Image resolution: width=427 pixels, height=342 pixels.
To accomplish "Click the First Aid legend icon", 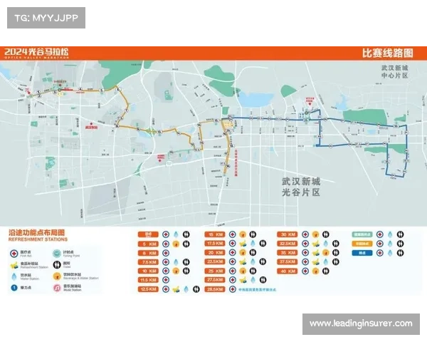I will pyautogui.click(x=14, y=254).
